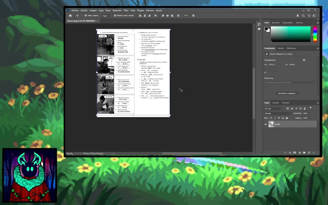
Task: Switch to Canales tab
Action: (276, 103)
